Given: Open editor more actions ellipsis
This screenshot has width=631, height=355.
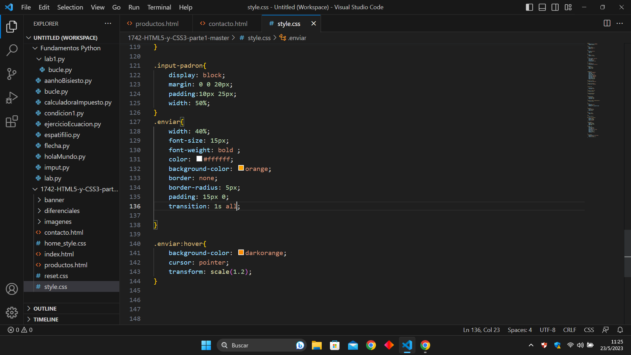Looking at the screenshot, I should tap(620, 23).
